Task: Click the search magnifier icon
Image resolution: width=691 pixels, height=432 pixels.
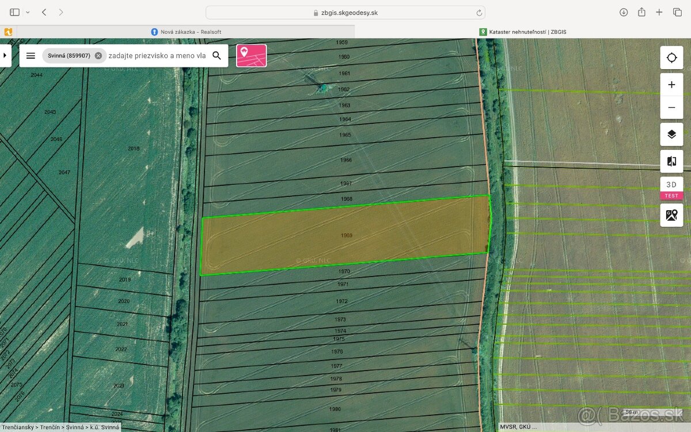Action: point(217,56)
